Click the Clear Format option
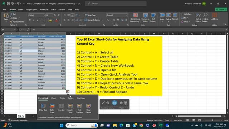 [88, 108]
